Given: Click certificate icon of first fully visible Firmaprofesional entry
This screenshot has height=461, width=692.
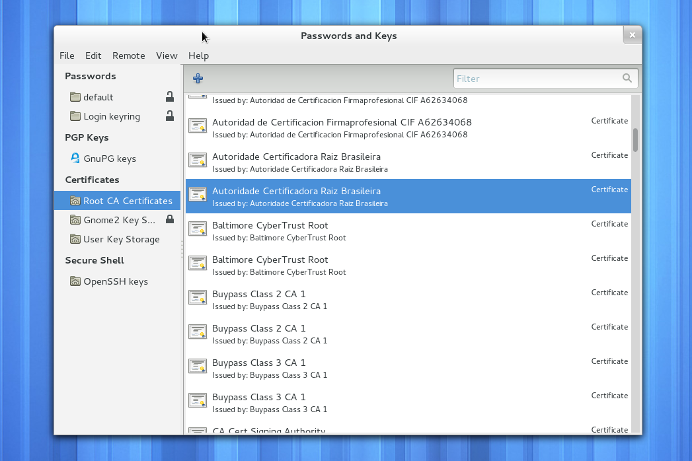Looking at the screenshot, I should click(x=197, y=125).
